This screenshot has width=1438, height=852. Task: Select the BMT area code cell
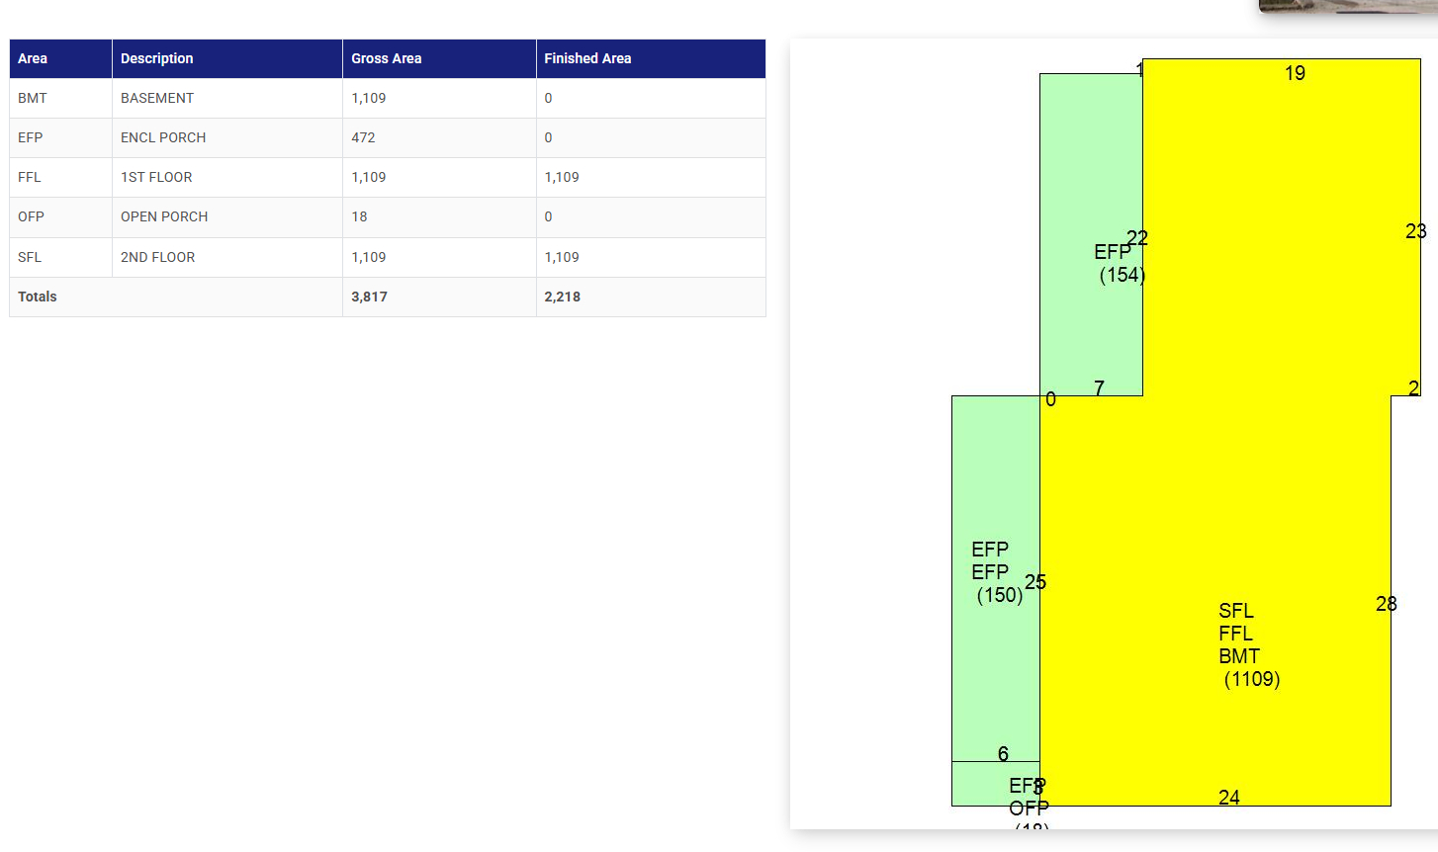point(33,98)
